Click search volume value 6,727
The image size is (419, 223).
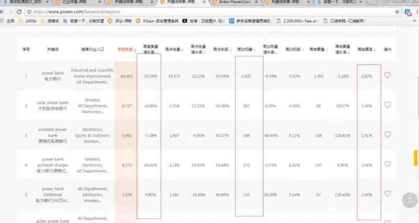point(126,106)
